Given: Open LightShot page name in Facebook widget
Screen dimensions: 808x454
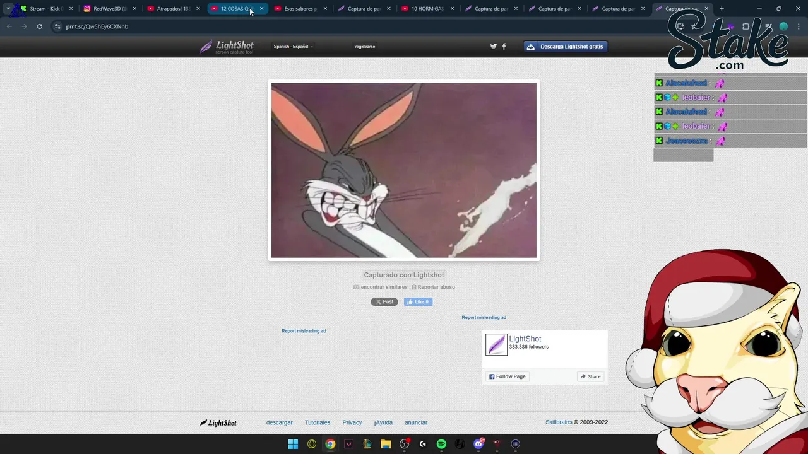Looking at the screenshot, I should [x=525, y=339].
